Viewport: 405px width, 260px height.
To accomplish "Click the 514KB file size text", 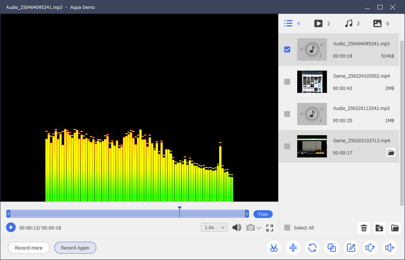I will (x=387, y=56).
